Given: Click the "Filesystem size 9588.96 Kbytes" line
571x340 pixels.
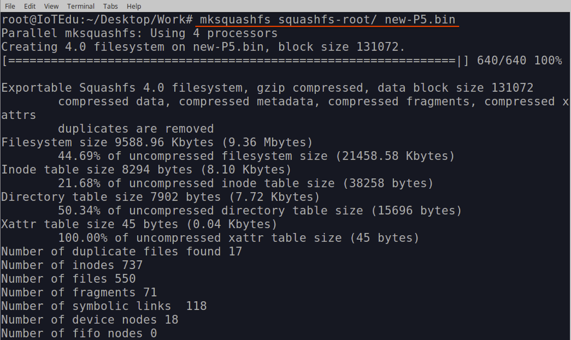Looking at the screenshot, I should (157, 142).
